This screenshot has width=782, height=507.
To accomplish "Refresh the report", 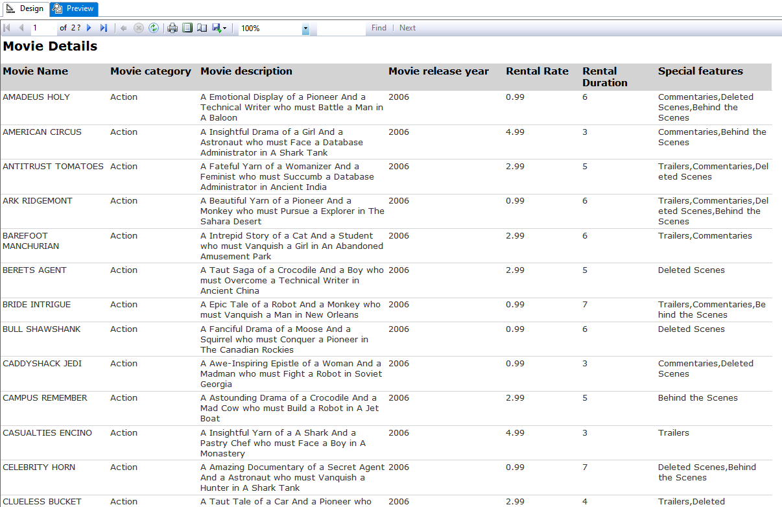I will (x=154, y=28).
